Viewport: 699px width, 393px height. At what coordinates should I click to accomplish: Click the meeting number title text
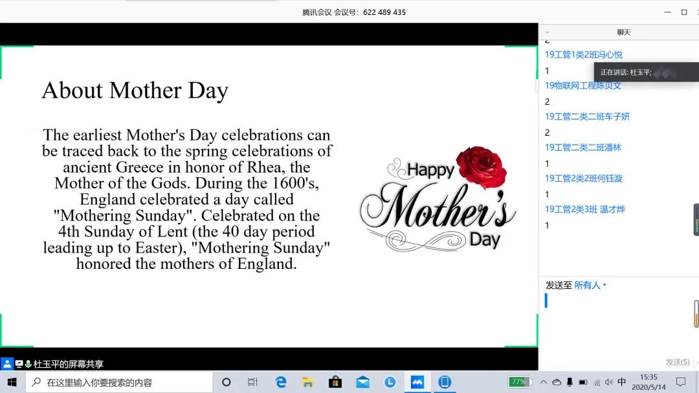(x=354, y=12)
